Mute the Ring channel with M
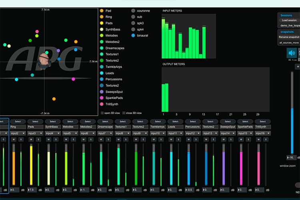The height and width of the screenshot is (200, 300). click(14, 140)
